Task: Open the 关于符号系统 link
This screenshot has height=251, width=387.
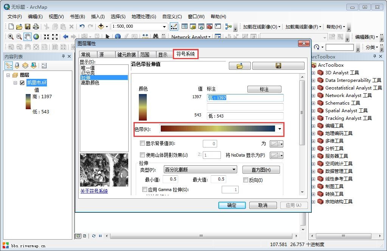Action: click(x=94, y=191)
